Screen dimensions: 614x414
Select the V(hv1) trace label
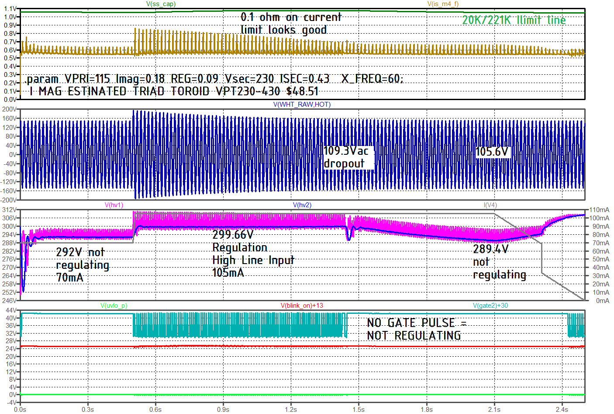pos(114,205)
